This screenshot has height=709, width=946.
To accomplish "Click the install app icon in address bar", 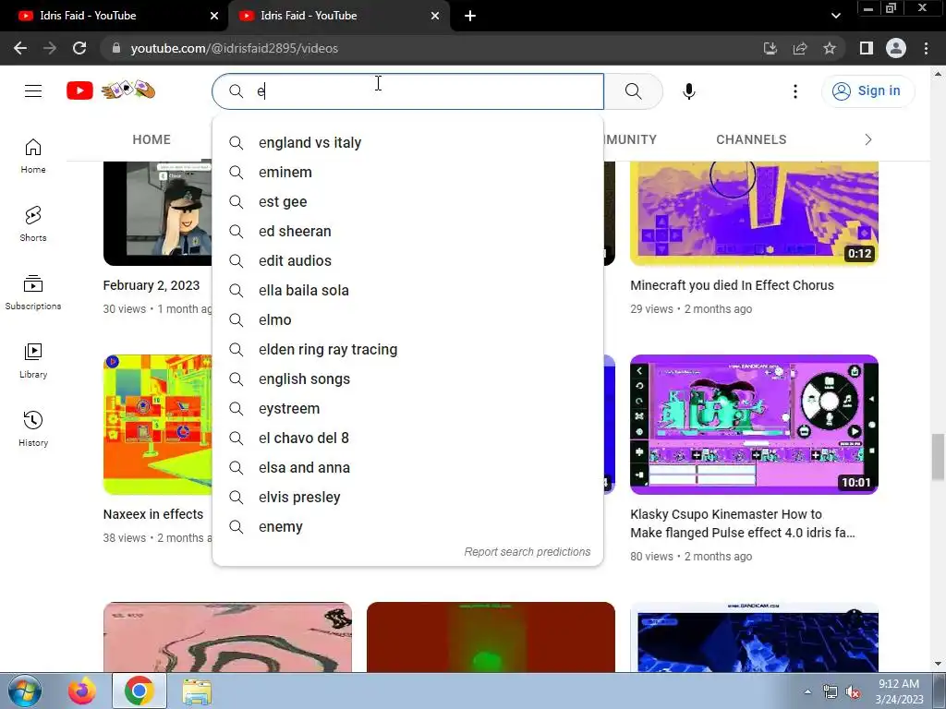I will [x=770, y=48].
